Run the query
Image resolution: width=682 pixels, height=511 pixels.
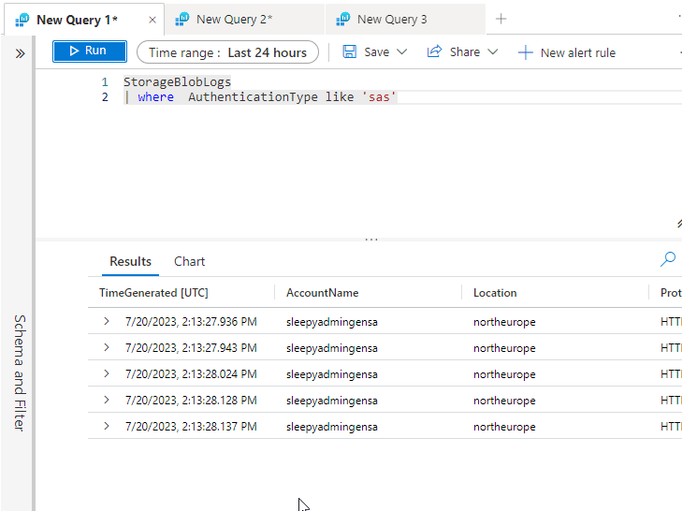(x=89, y=51)
